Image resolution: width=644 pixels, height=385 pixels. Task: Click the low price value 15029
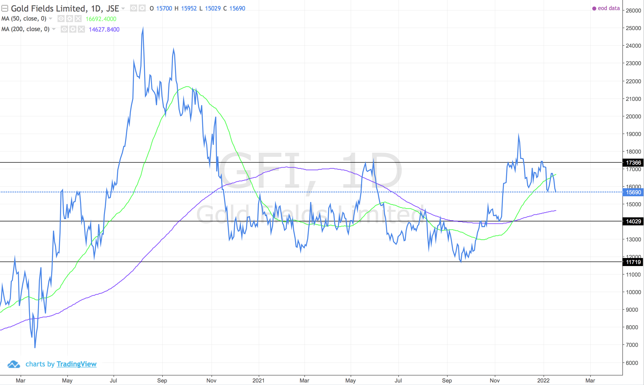213,9
